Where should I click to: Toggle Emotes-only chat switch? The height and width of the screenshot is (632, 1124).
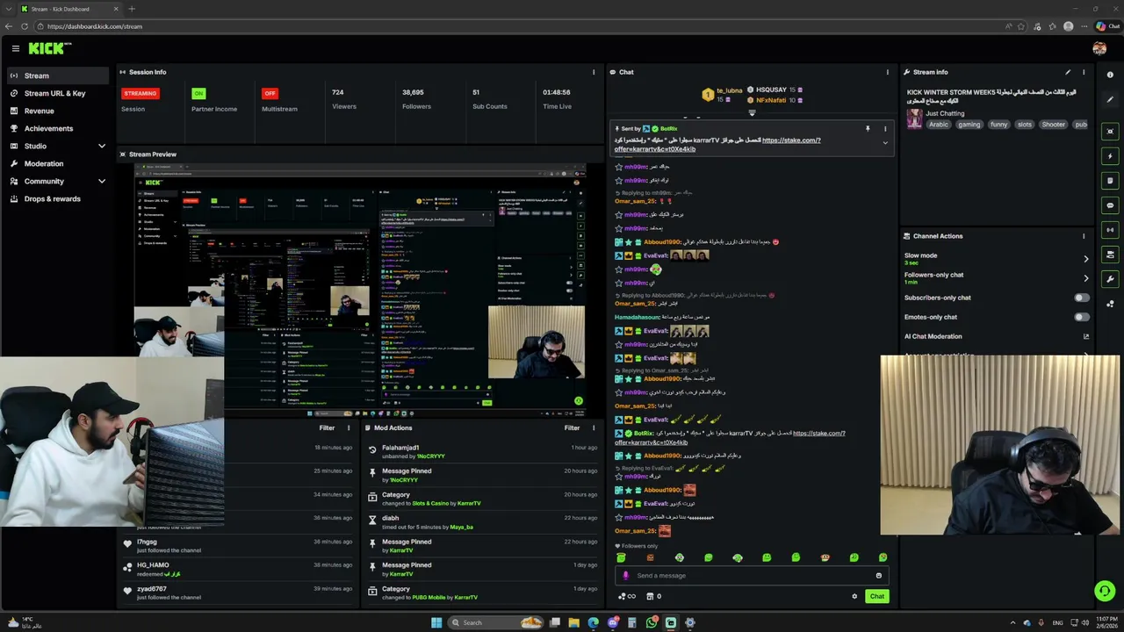pyautogui.click(x=1082, y=317)
